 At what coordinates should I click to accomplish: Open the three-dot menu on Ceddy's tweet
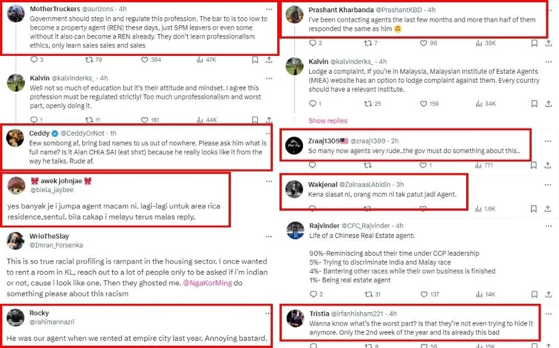[x=269, y=133]
